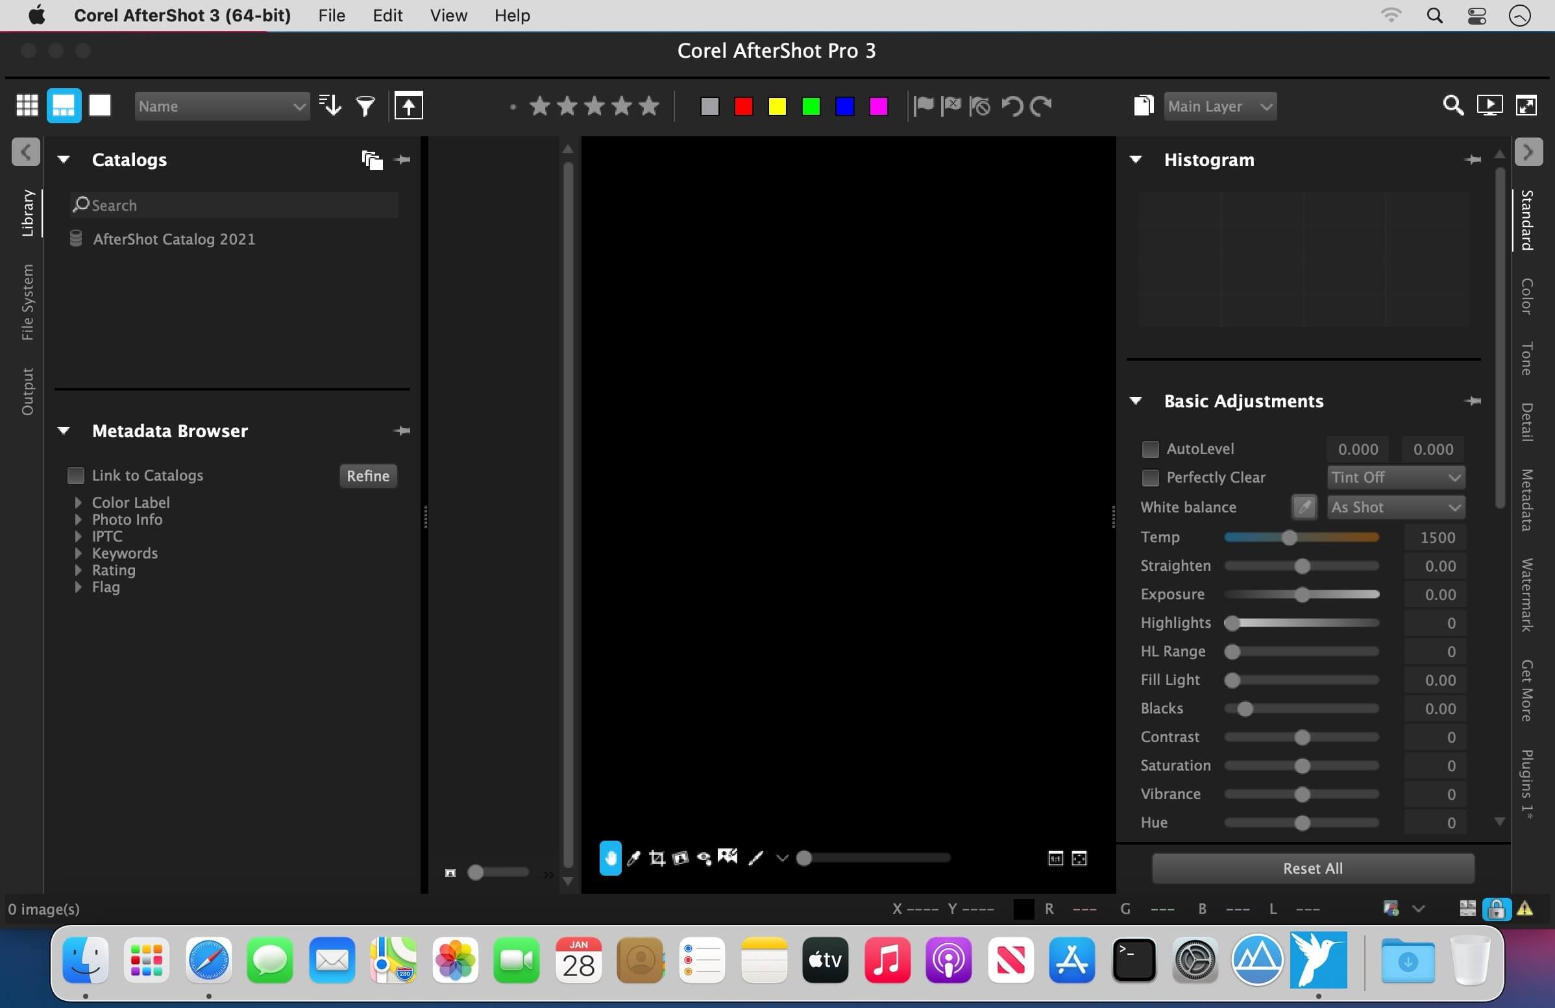
Task: Clear the flag with crossed flag icon
Action: (x=979, y=106)
